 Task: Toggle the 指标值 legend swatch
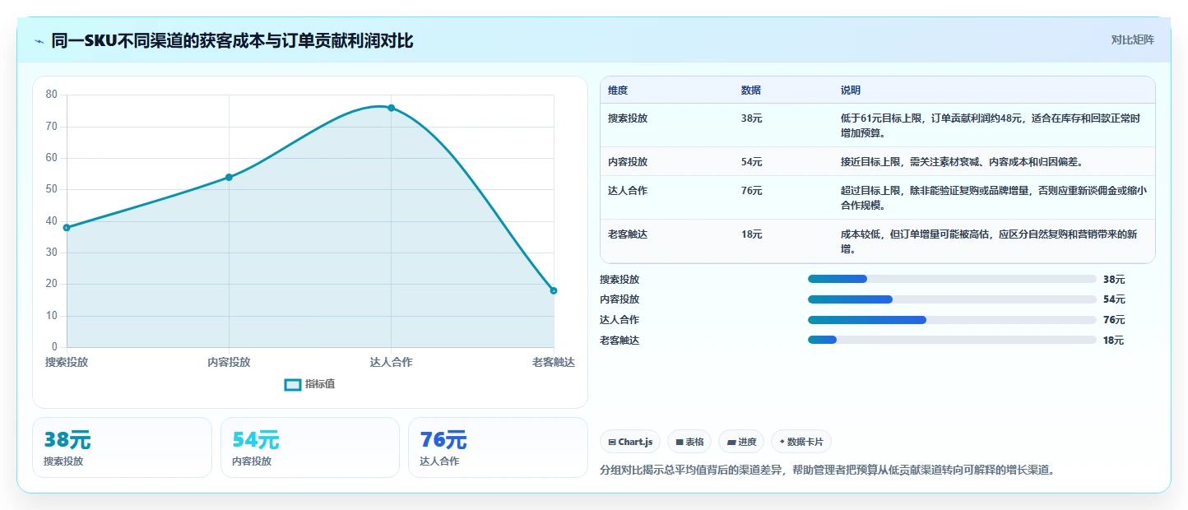coord(293,384)
